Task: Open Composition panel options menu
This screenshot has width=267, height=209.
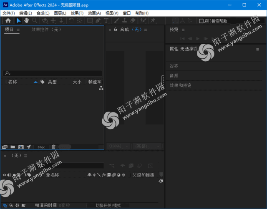Action: click(x=146, y=30)
